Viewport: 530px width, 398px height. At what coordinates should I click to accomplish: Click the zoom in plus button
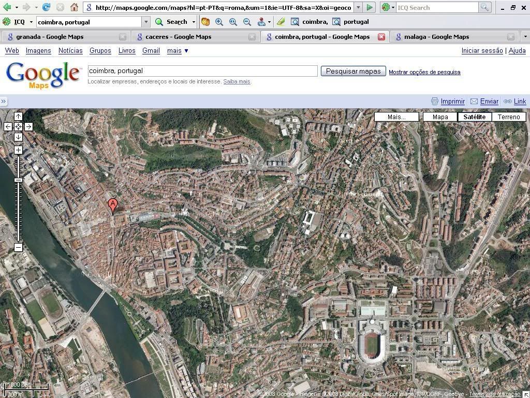point(18,150)
